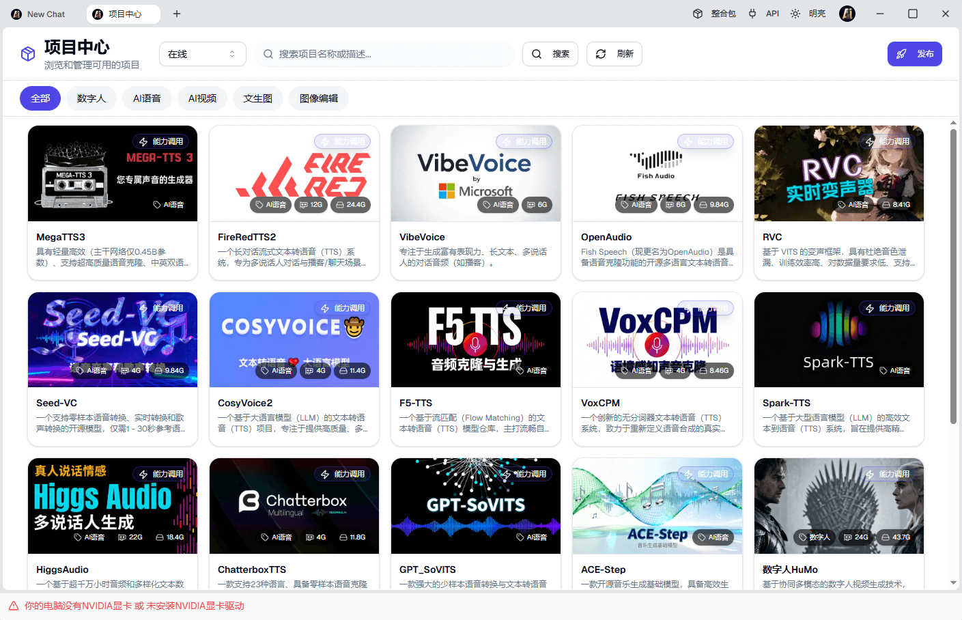Image resolution: width=962 pixels, height=620 pixels.
Task: Select the 数字人 category tab
Action: pos(91,98)
